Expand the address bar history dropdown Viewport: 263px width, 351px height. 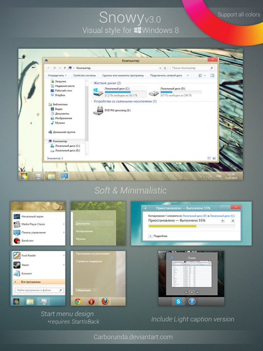click(x=160, y=68)
